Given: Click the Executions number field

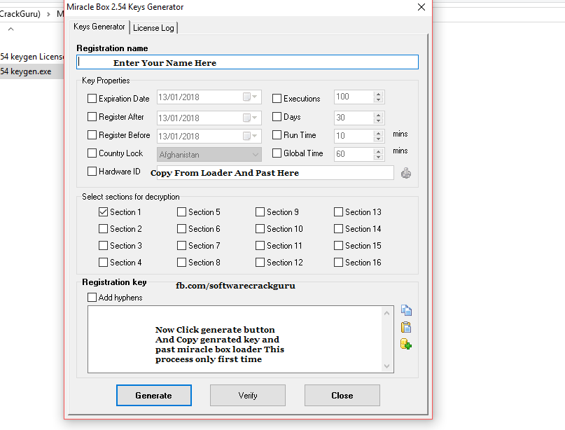Looking at the screenshot, I should tap(354, 97).
